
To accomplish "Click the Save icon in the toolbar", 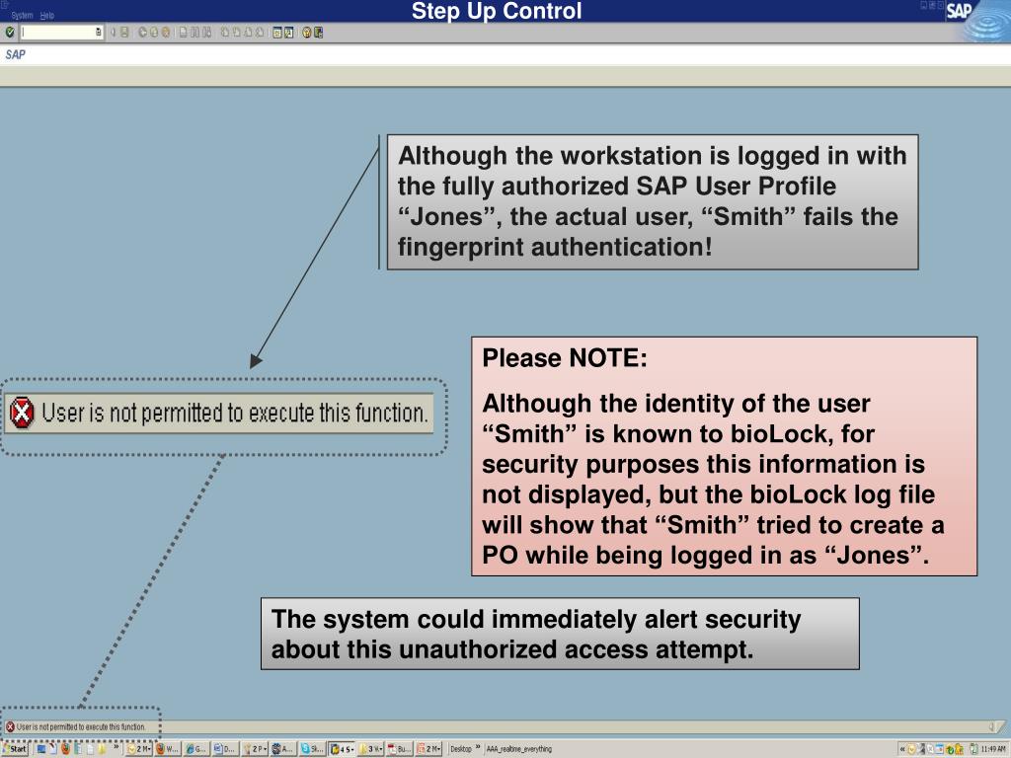I will (123, 32).
